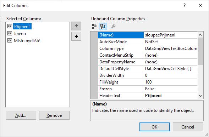Click the text column icon beside Jméno
The image size is (209, 137).
[x=10, y=33]
